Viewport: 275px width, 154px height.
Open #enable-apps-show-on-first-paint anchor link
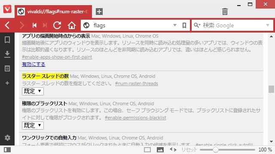click(57, 57)
